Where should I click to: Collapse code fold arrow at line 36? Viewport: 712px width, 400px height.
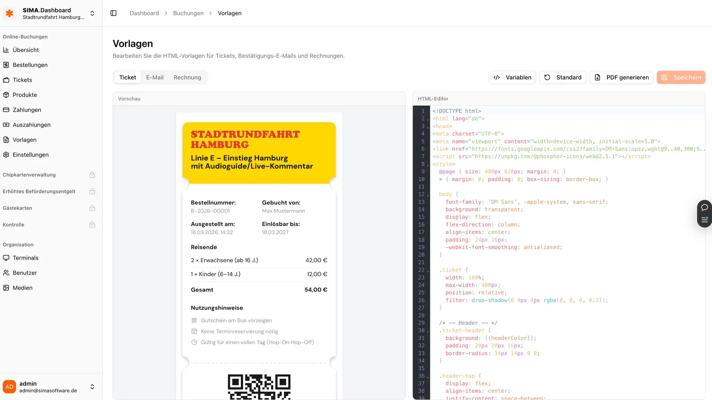coord(428,376)
